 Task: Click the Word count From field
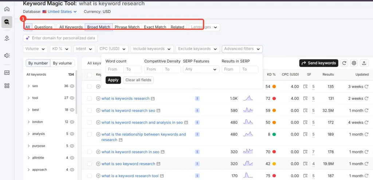[x=115, y=69]
